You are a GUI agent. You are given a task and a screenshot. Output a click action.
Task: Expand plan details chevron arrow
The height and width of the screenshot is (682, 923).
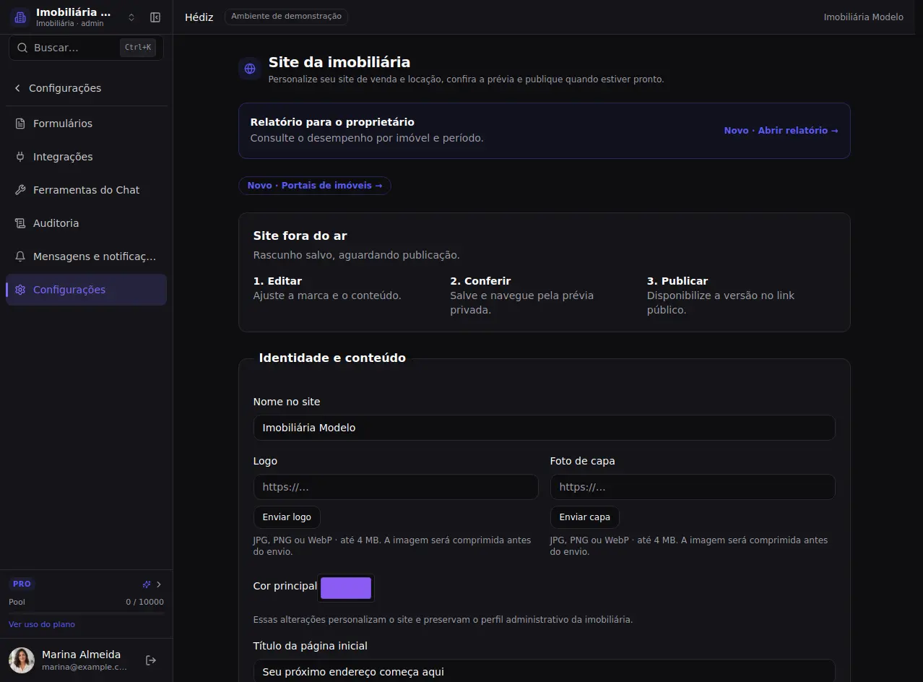tap(159, 584)
